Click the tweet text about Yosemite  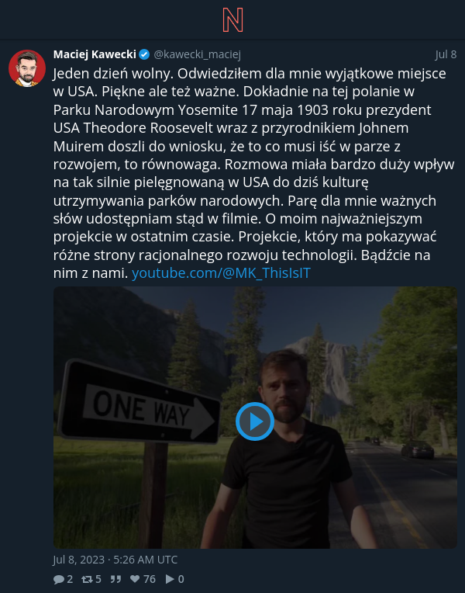[253, 173]
